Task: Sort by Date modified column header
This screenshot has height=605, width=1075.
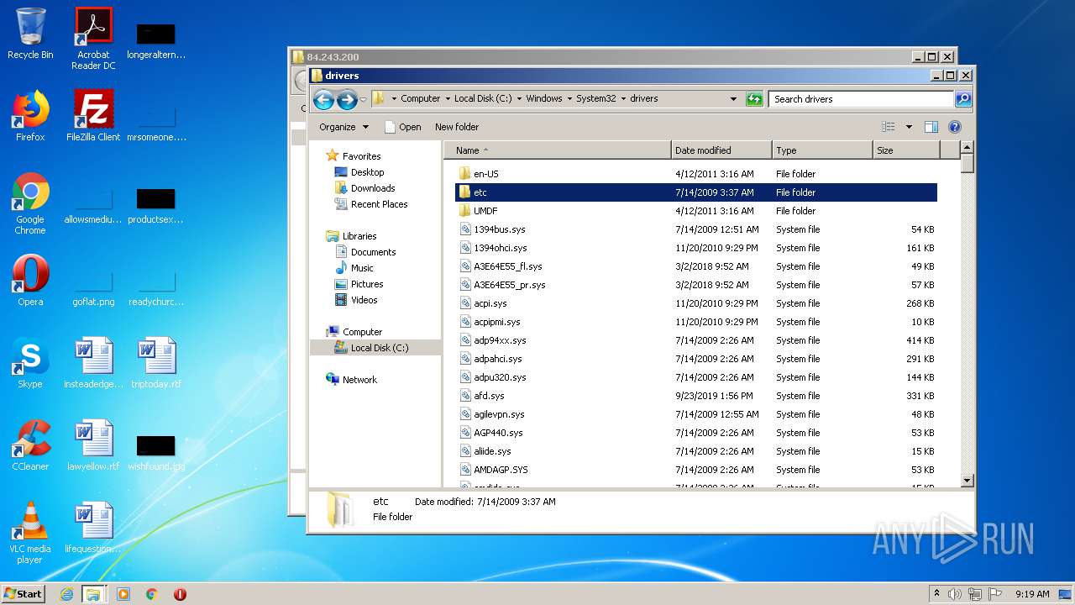Action: 721,150
